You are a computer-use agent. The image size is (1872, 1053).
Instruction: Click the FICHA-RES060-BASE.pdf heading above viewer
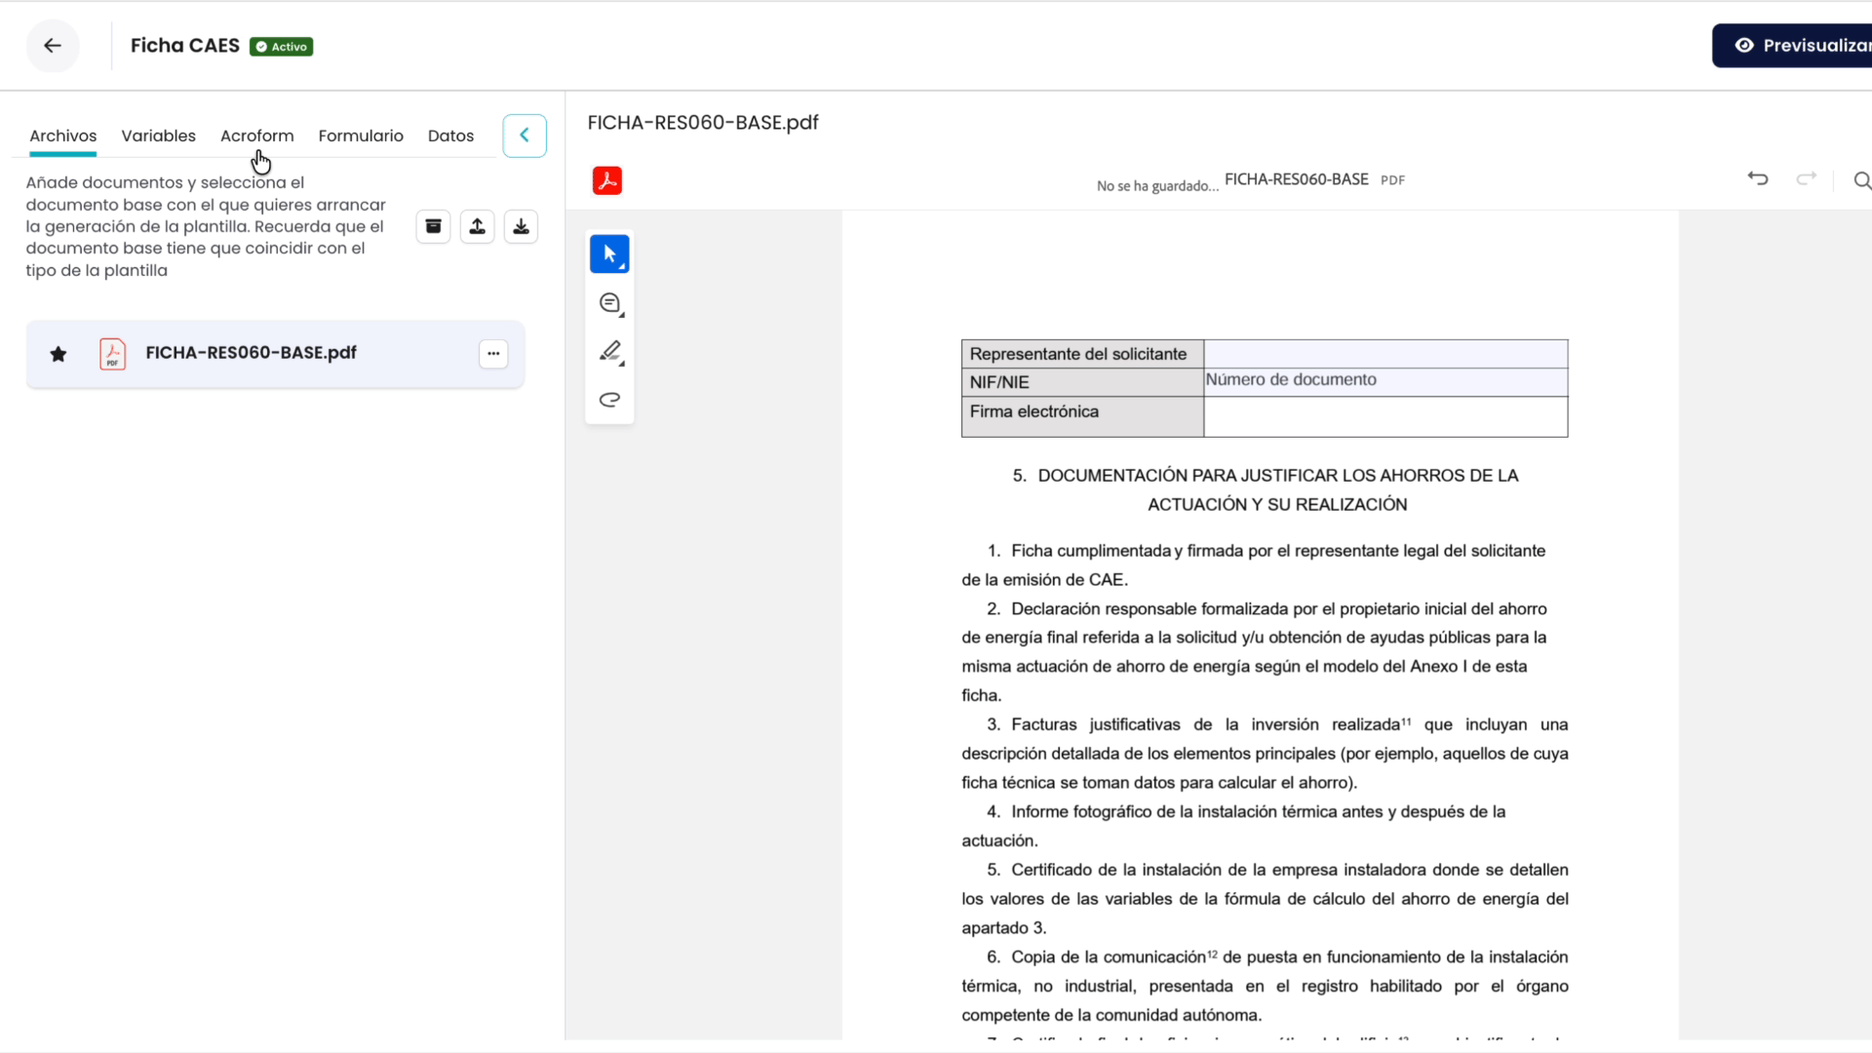(703, 123)
